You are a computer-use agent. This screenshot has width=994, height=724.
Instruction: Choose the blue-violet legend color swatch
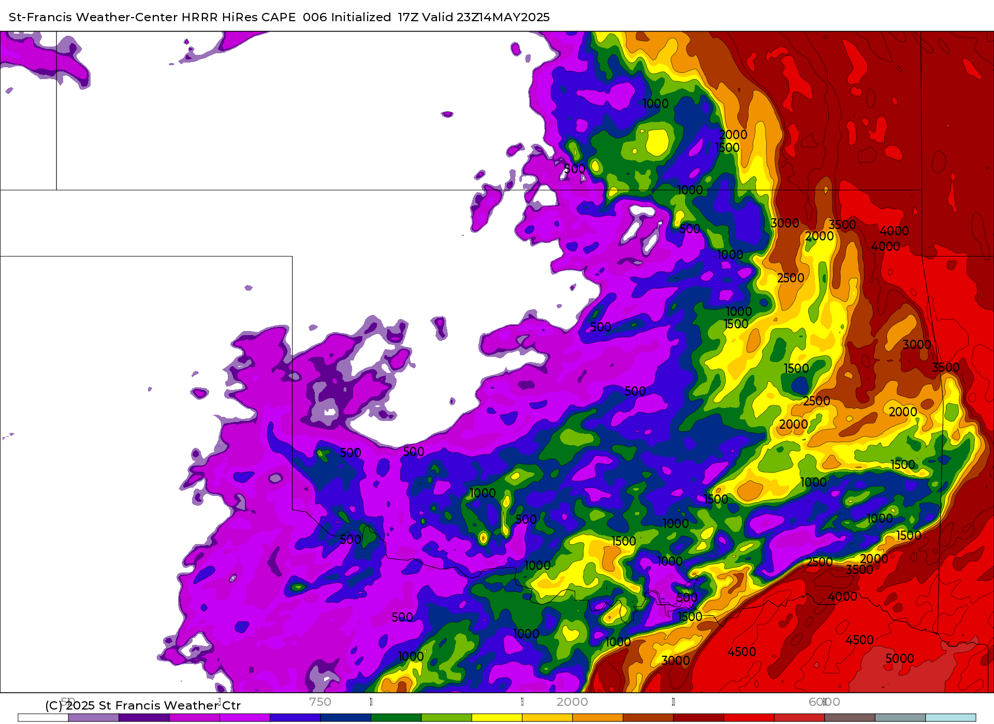tap(295, 718)
